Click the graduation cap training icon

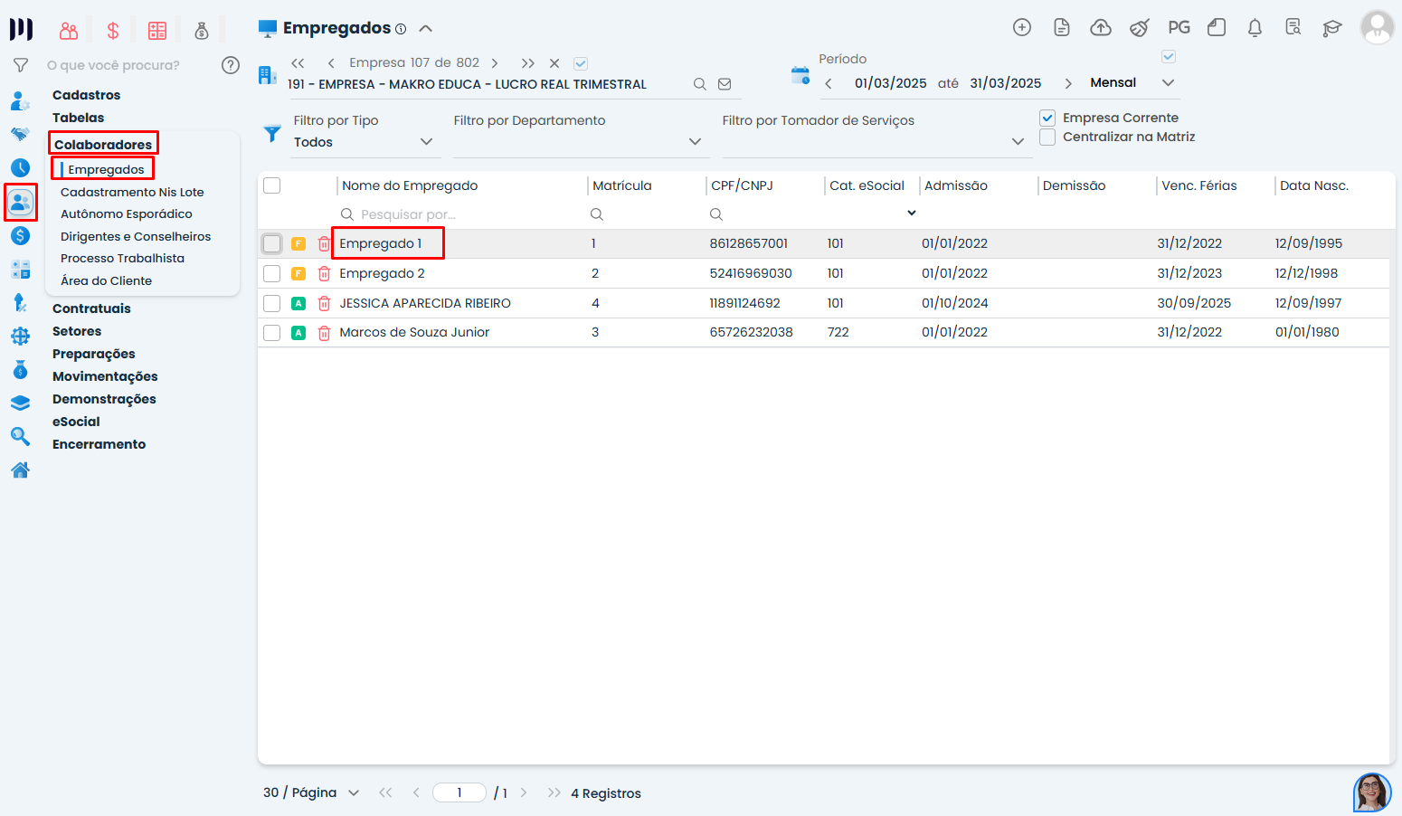[x=1331, y=27]
